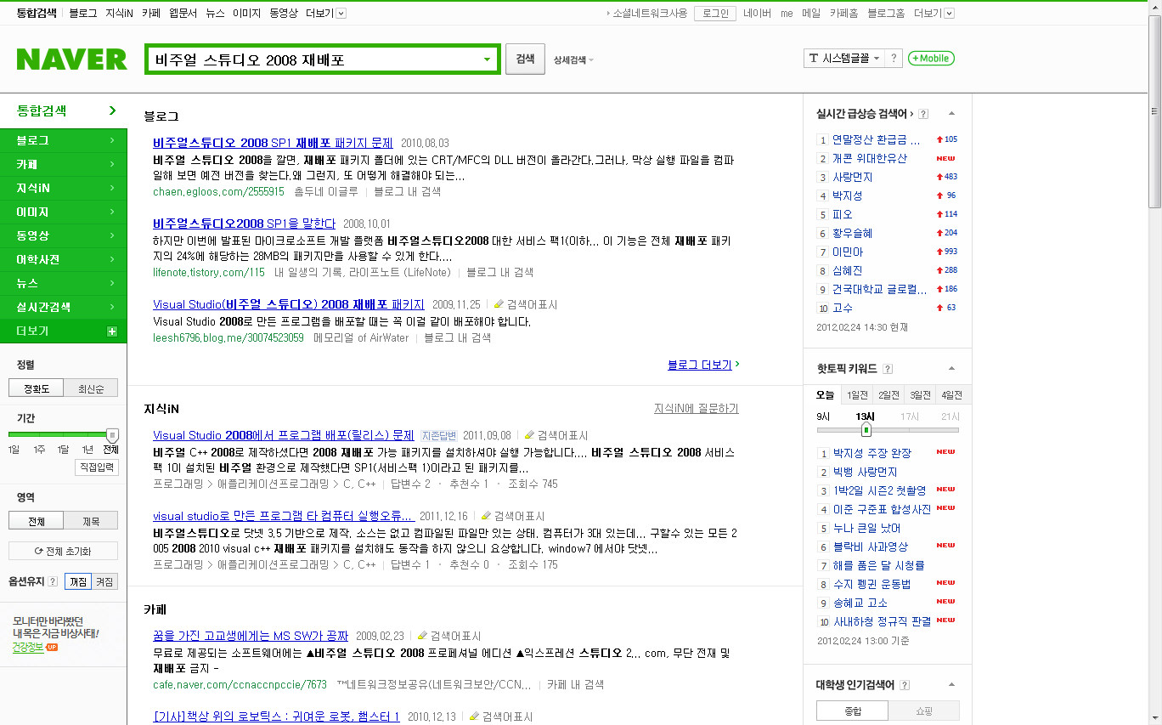This screenshot has width=1162, height=725.
Task: Click the 건강정보 ad link
Action: point(28,647)
